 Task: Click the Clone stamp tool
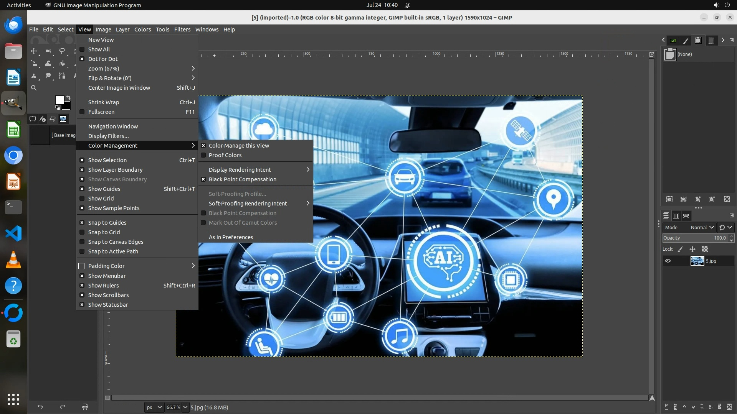point(34,76)
